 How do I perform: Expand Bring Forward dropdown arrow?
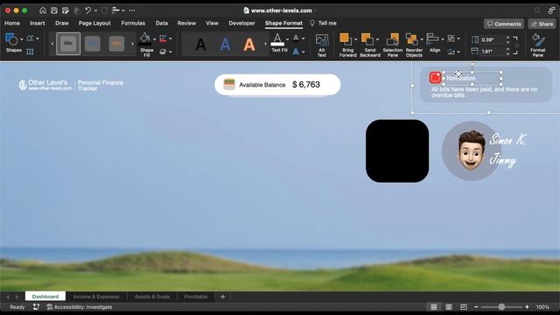tap(355, 38)
